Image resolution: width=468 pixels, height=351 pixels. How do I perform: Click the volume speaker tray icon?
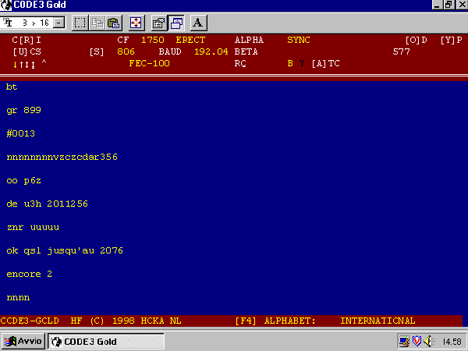(427, 342)
